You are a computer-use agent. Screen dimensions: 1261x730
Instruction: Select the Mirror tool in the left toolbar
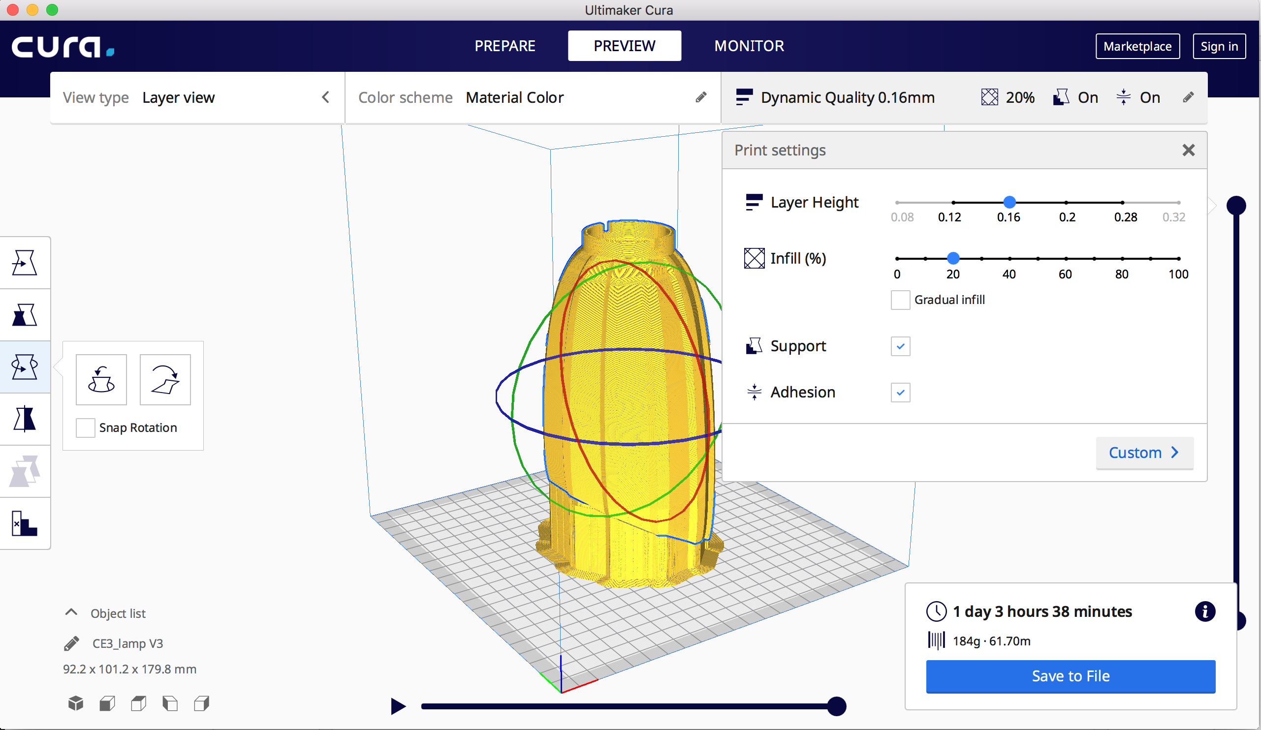pyautogui.click(x=25, y=419)
